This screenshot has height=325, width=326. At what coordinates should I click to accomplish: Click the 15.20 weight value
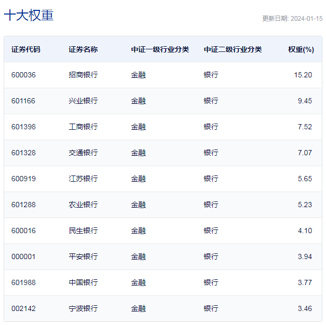point(303,75)
